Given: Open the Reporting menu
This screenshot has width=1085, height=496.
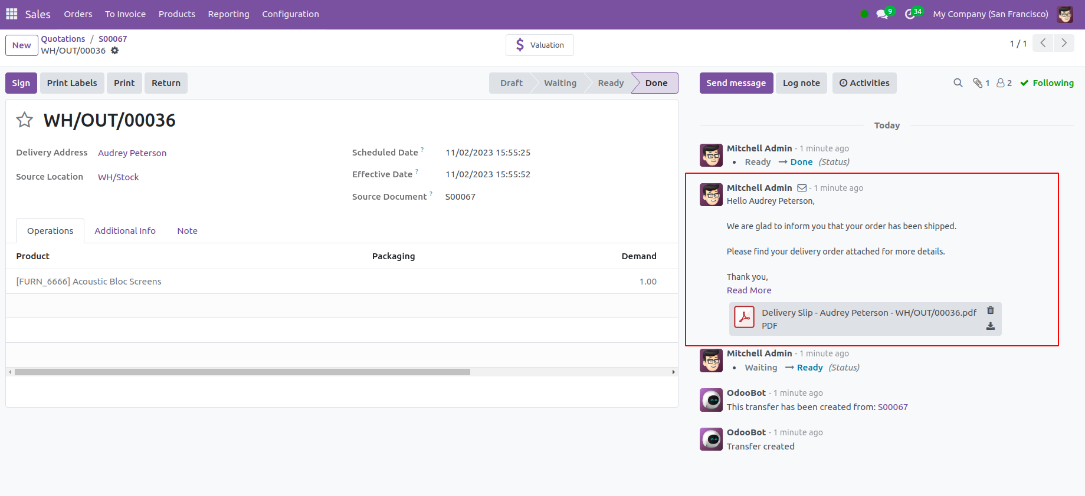Looking at the screenshot, I should tap(228, 14).
